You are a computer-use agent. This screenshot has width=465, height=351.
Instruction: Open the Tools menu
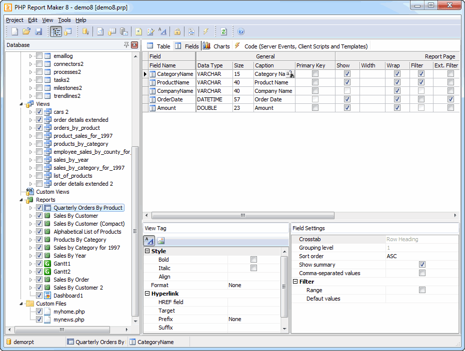point(64,20)
